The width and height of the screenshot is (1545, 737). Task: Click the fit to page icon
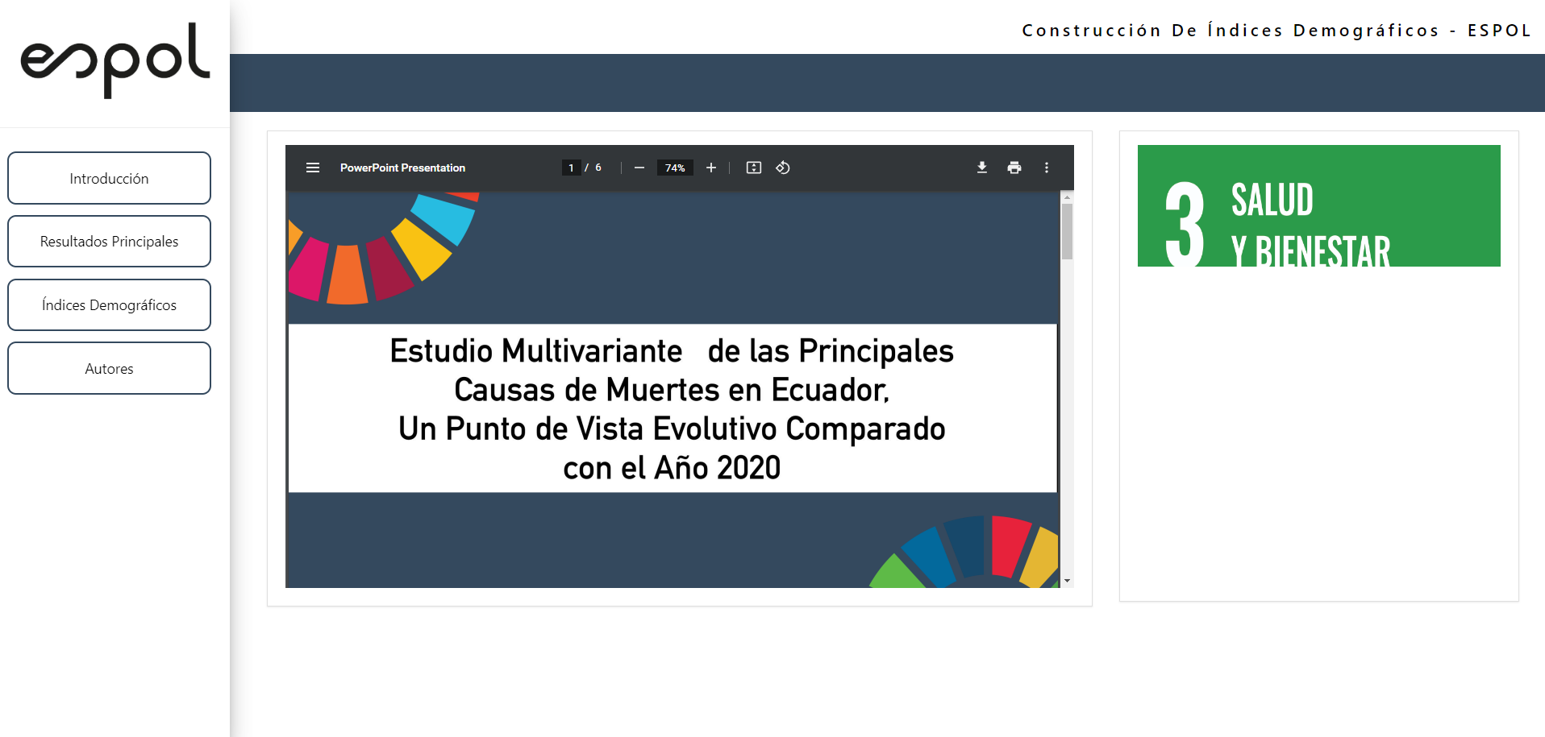tap(754, 168)
